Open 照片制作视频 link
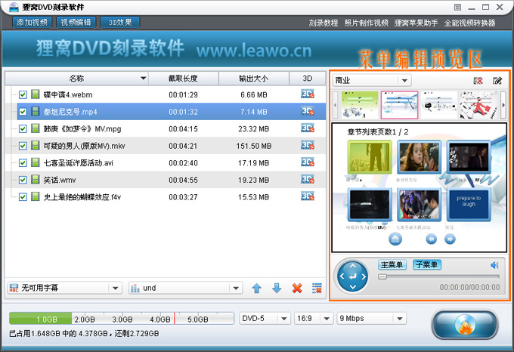Screen dimensions: 514x352 366,23
